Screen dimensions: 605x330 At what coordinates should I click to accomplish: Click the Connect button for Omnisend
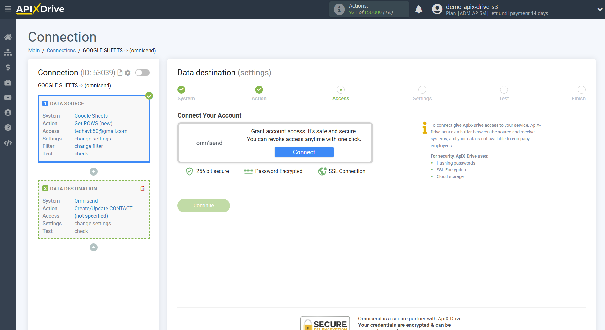pos(304,152)
